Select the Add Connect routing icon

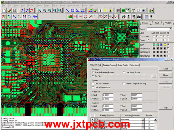pos(14,17)
